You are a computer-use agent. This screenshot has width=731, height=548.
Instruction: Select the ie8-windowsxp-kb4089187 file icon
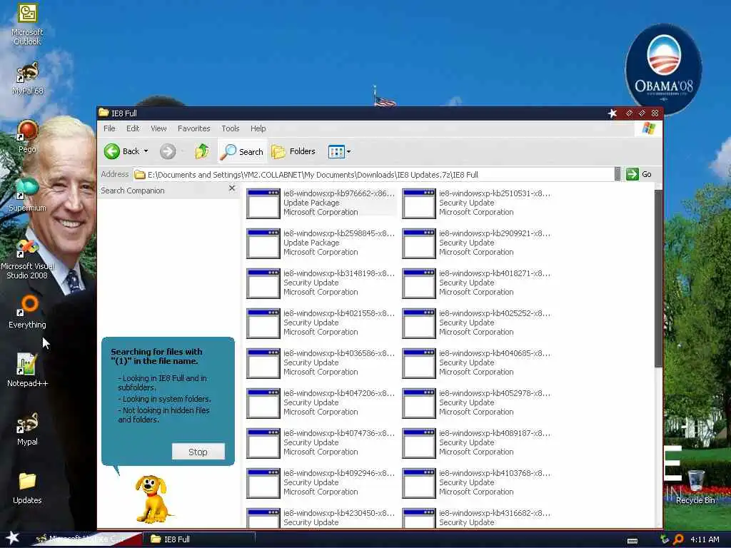click(x=419, y=444)
